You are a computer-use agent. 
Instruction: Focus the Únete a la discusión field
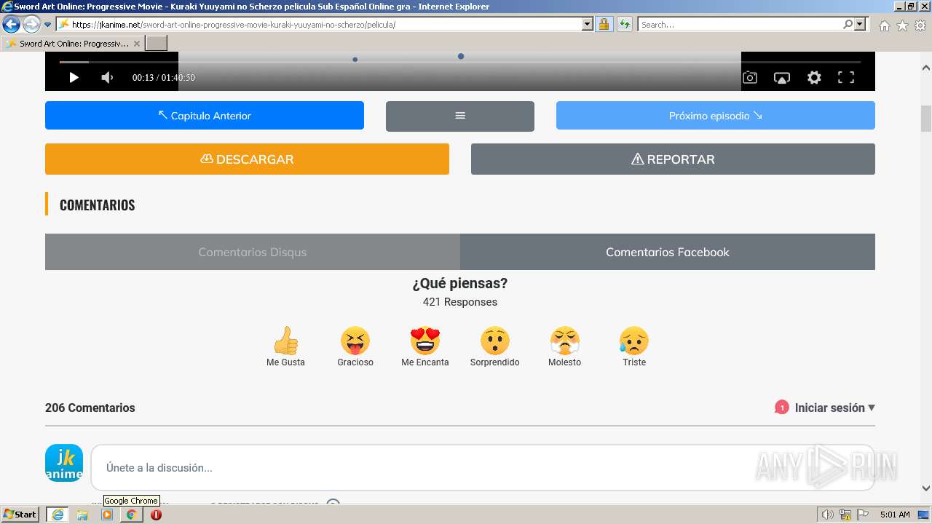[482, 468]
